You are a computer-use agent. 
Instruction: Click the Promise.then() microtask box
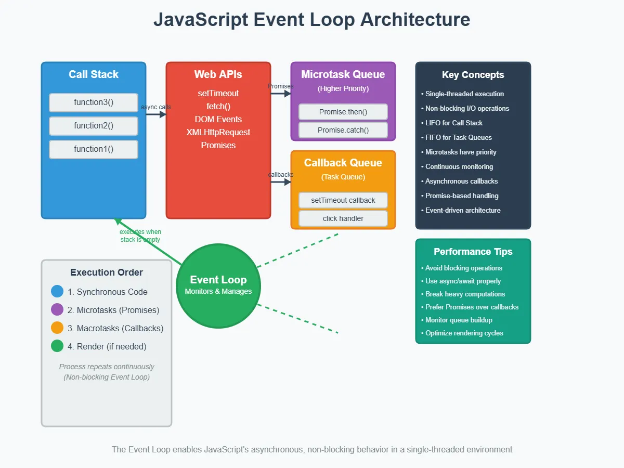343,112
